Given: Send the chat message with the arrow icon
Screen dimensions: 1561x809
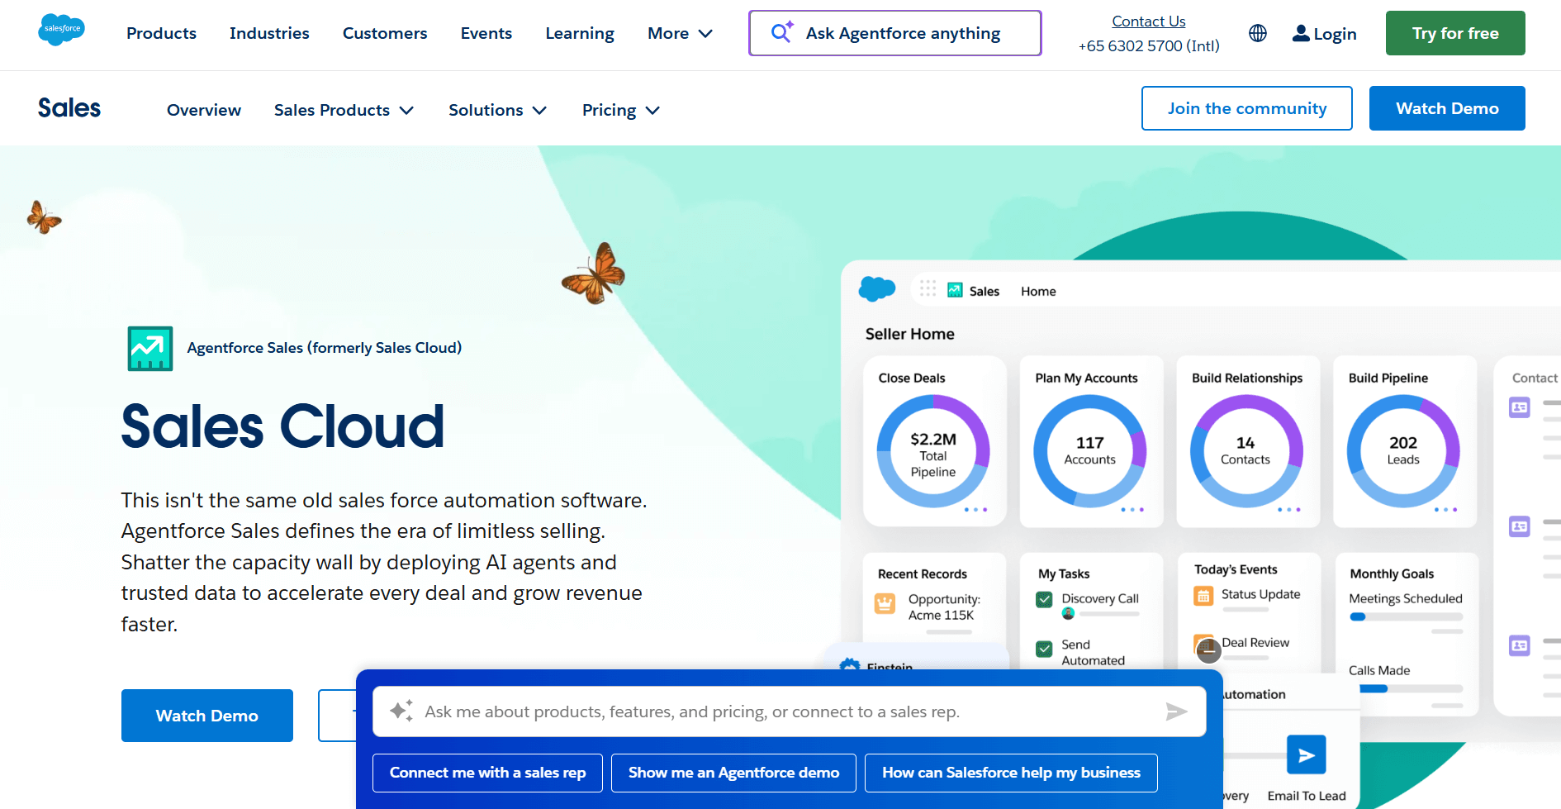Looking at the screenshot, I should (1176, 711).
